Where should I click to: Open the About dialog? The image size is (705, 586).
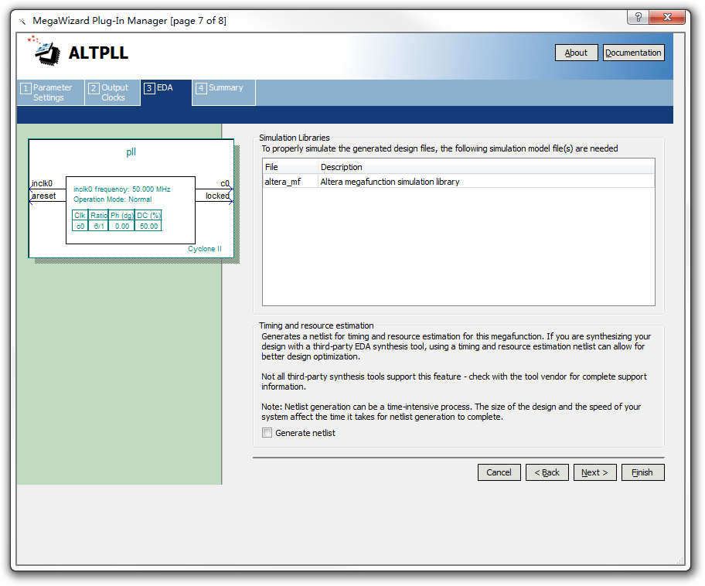tap(576, 53)
